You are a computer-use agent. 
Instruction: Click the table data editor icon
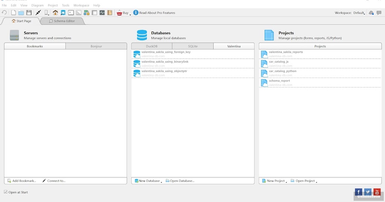94,12
